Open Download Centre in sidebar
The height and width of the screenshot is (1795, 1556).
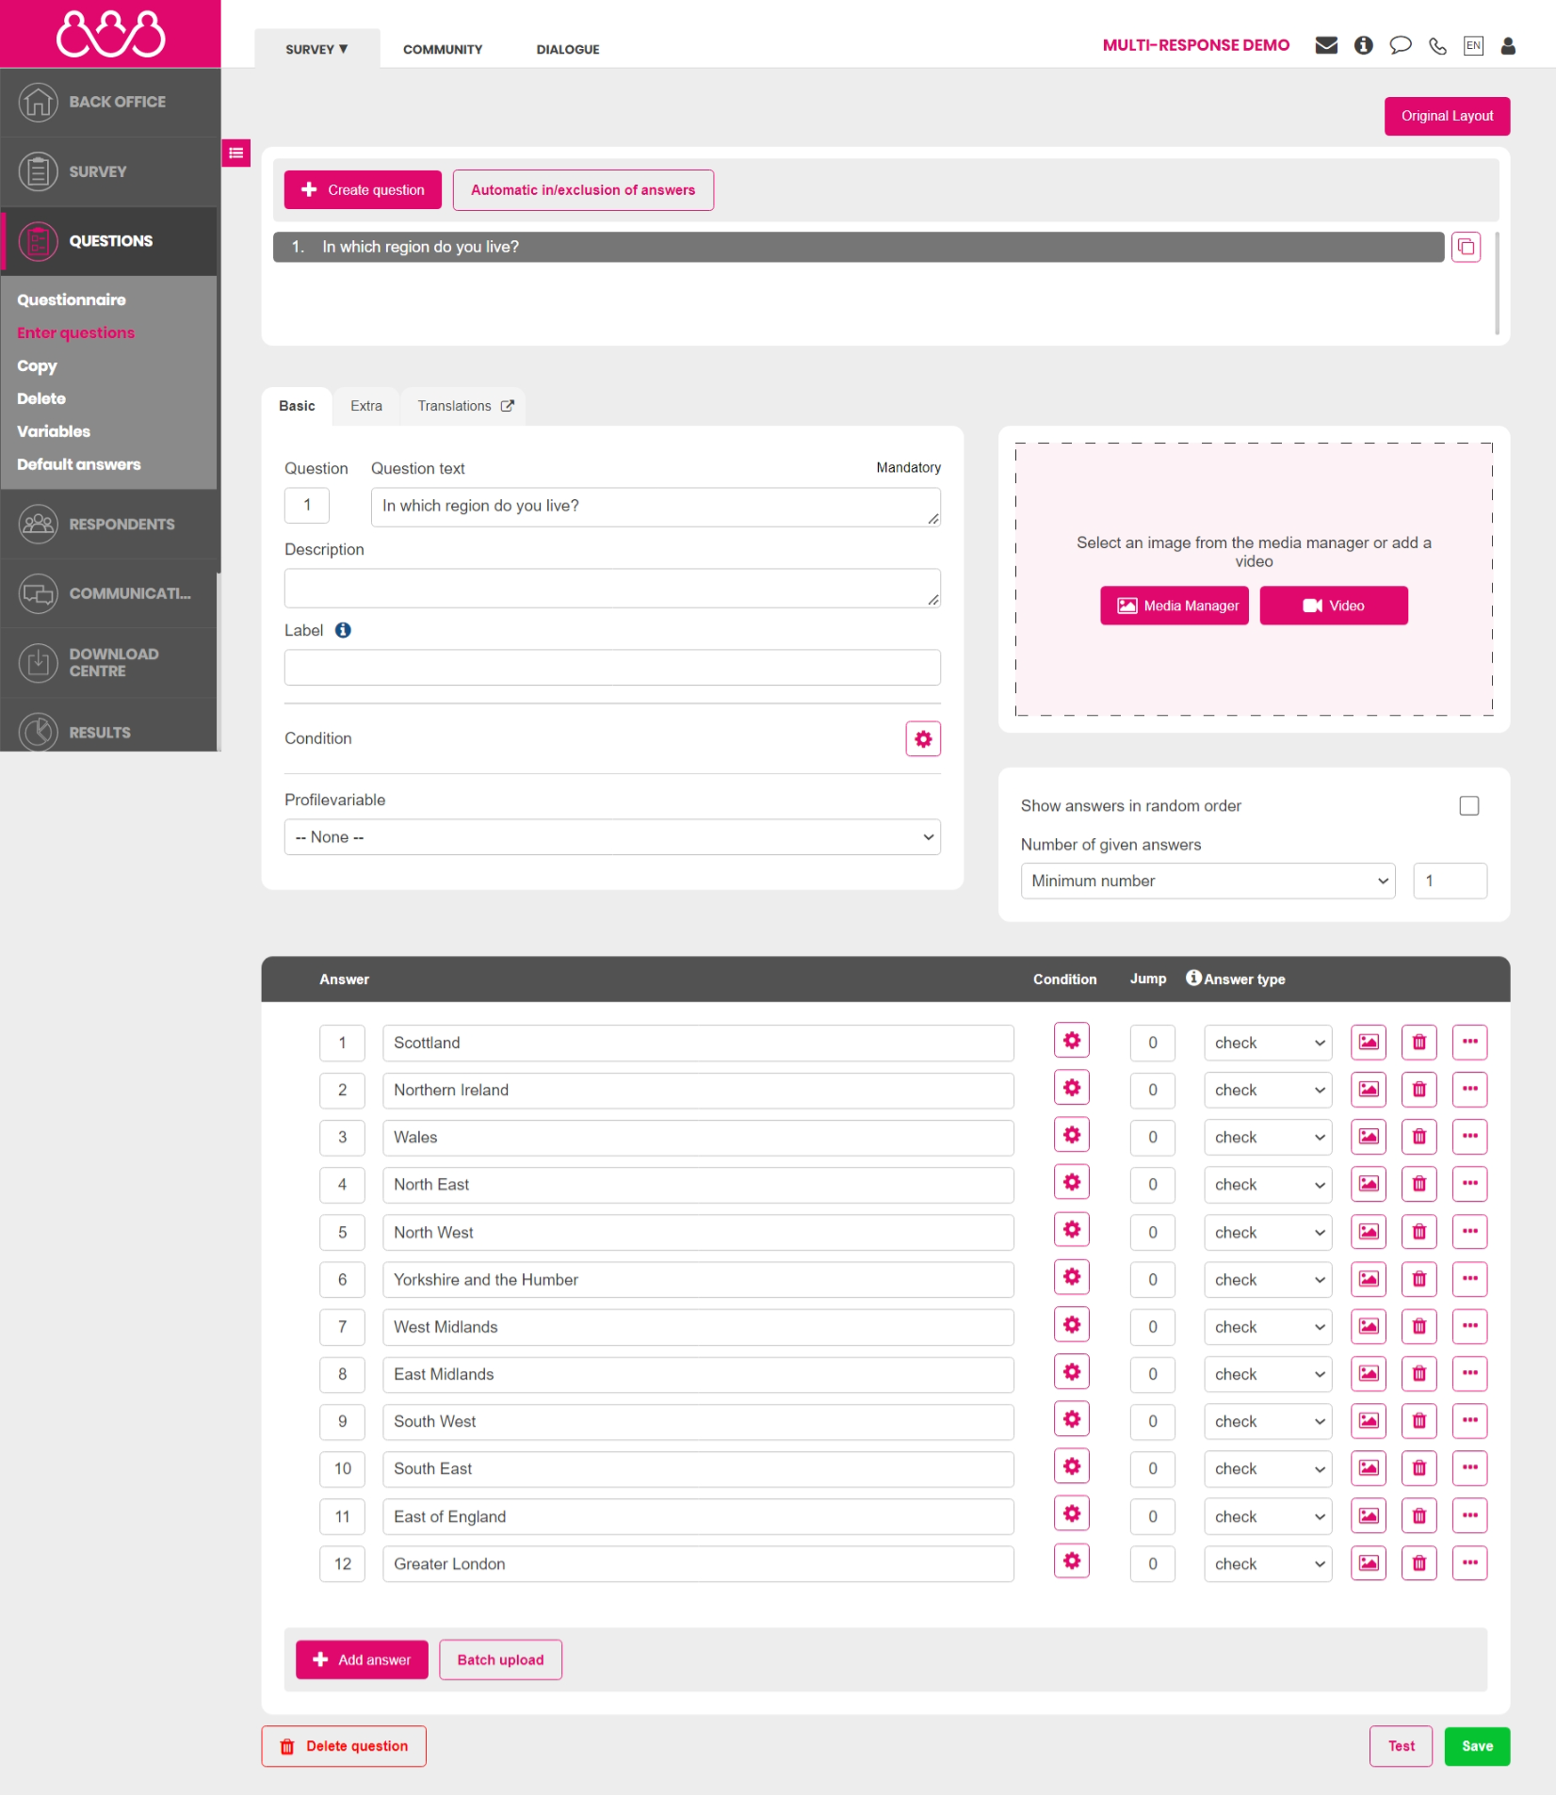109,663
